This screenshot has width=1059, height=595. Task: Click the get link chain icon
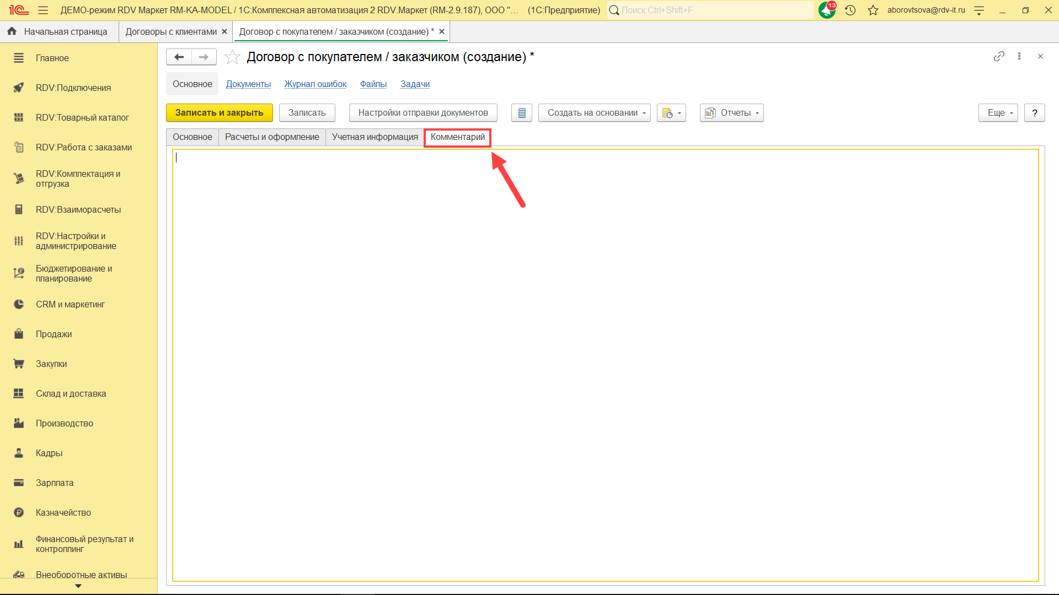click(x=999, y=56)
